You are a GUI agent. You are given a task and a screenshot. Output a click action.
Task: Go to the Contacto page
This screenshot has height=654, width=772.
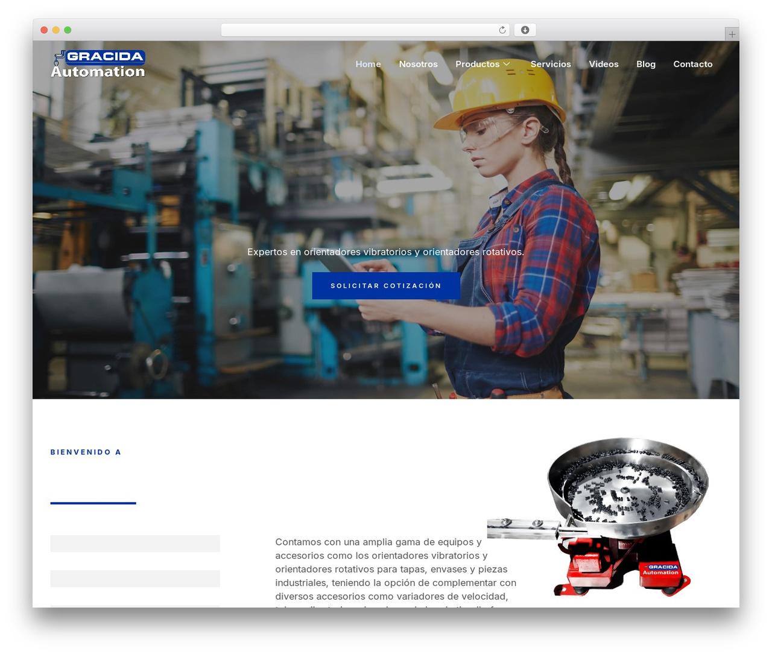[x=693, y=64]
